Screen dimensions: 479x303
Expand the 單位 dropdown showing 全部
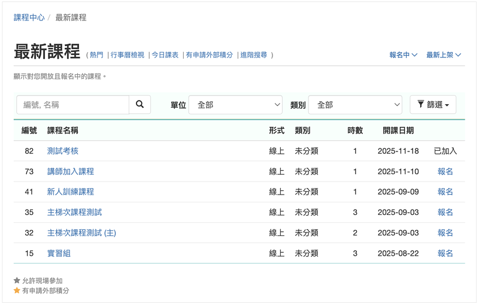235,105
